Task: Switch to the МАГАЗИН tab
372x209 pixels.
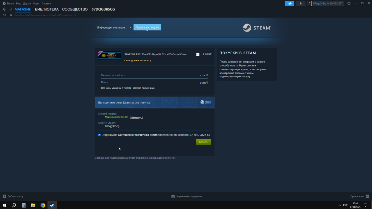Action: tap(23, 9)
